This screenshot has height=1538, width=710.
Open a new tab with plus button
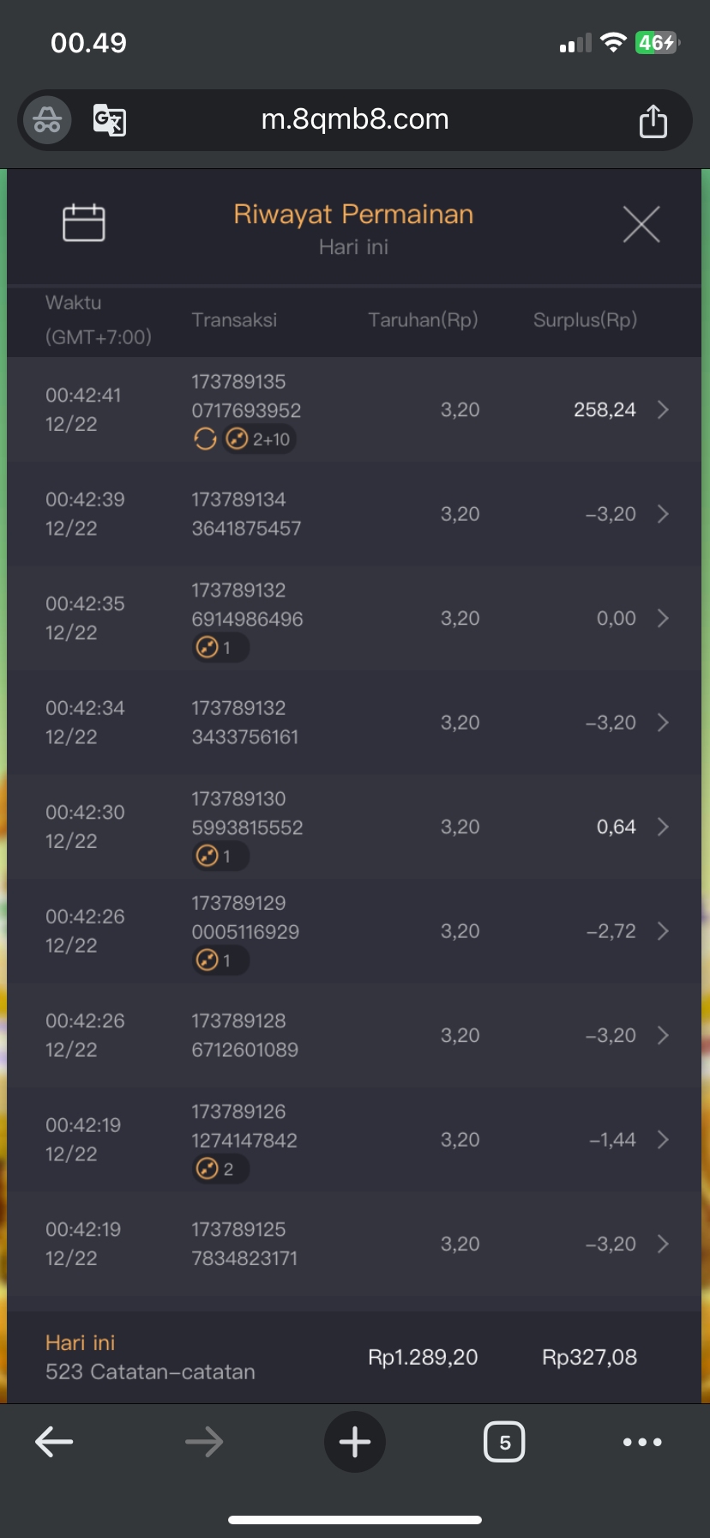[x=355, y=1442]
